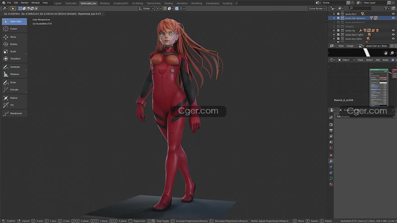The image size is (397, 223).
Task: Open the File menu
Action: [9, 3]
